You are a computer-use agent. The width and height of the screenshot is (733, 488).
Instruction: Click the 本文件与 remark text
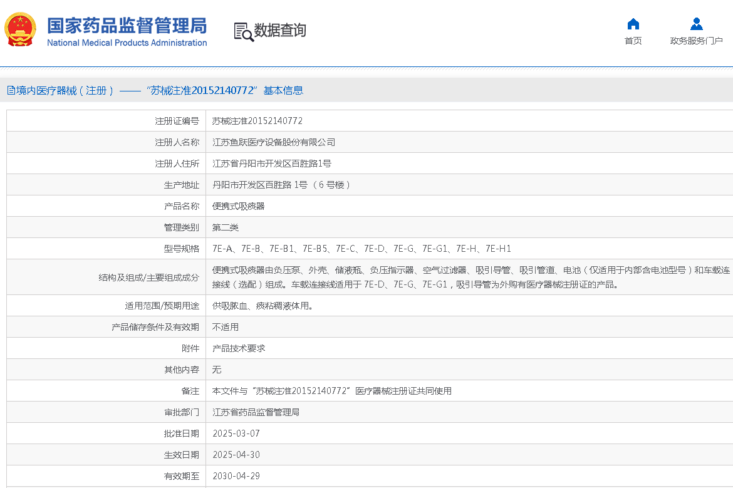[332, 391]
